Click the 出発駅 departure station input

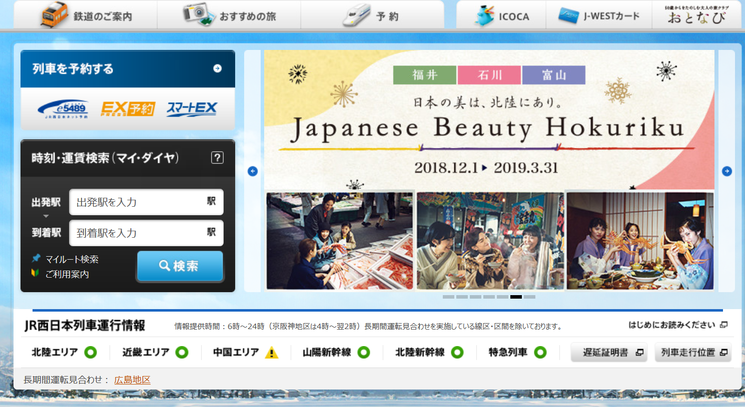click(140, 202)
